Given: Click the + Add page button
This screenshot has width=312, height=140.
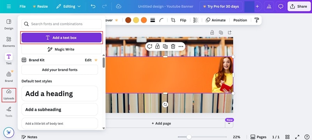Looking at the screenshot, I should pos(161,123).
